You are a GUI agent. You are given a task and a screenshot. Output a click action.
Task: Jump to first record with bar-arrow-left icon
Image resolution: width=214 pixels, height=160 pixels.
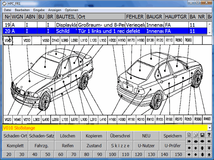point(189,141)
